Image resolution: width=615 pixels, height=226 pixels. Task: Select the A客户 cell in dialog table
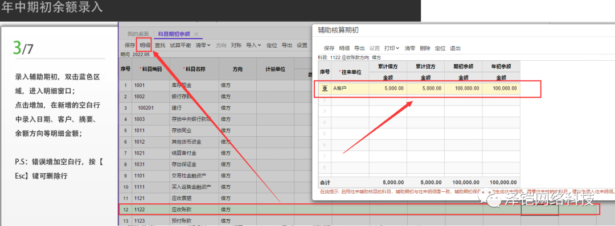[350, 89]
